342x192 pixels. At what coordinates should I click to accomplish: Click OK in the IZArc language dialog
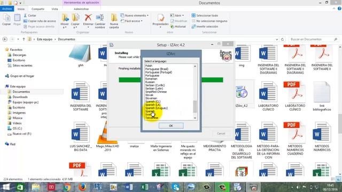click(x=171, y=126)
